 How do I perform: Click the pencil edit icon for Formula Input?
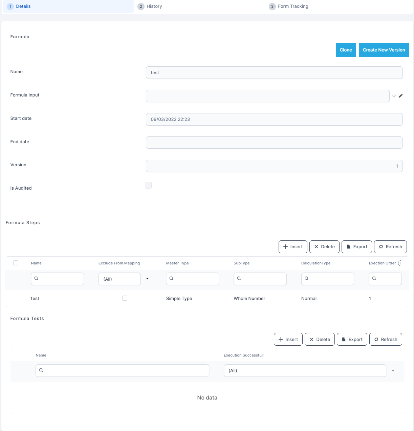tap(401, 96)
